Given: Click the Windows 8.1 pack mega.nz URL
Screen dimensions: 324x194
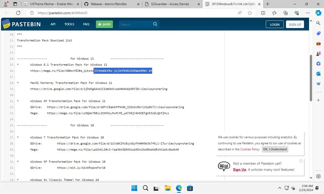Looking at the screenshot, I should (x=91, y=71).
